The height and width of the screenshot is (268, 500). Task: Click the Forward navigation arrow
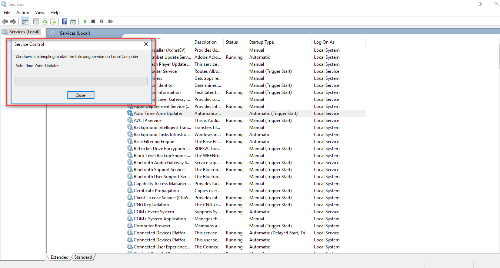[x=13, y=21]
